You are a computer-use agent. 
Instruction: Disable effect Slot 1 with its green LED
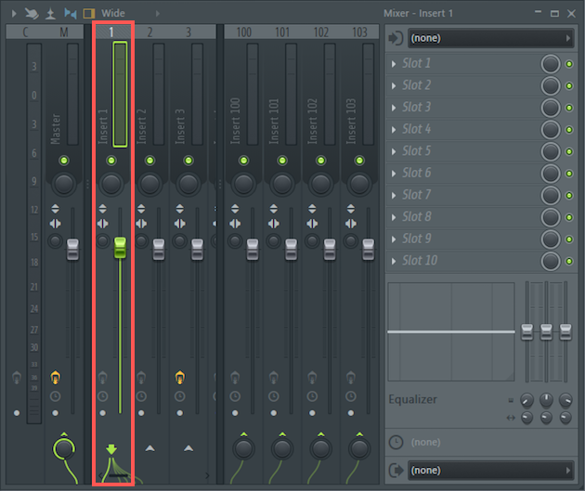coord(569,64)
